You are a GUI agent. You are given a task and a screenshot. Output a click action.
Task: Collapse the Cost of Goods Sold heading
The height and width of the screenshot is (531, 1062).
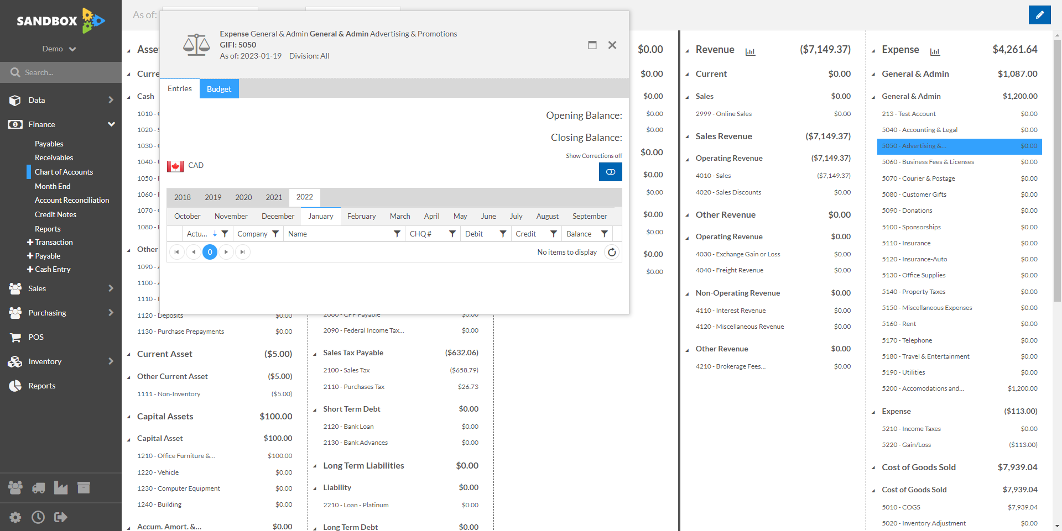pyautogui.click(x=919, y=467)
